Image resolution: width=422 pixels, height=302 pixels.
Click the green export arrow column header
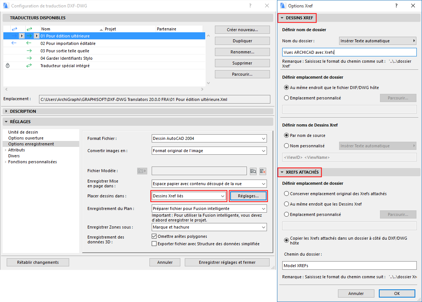tap(29, 29)
